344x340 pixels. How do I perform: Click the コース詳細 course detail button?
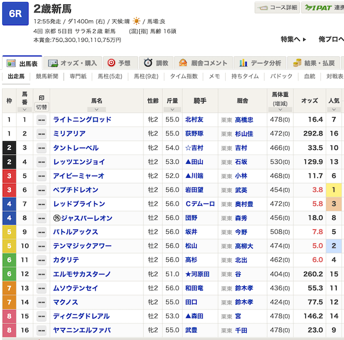[x=276, y=8]
